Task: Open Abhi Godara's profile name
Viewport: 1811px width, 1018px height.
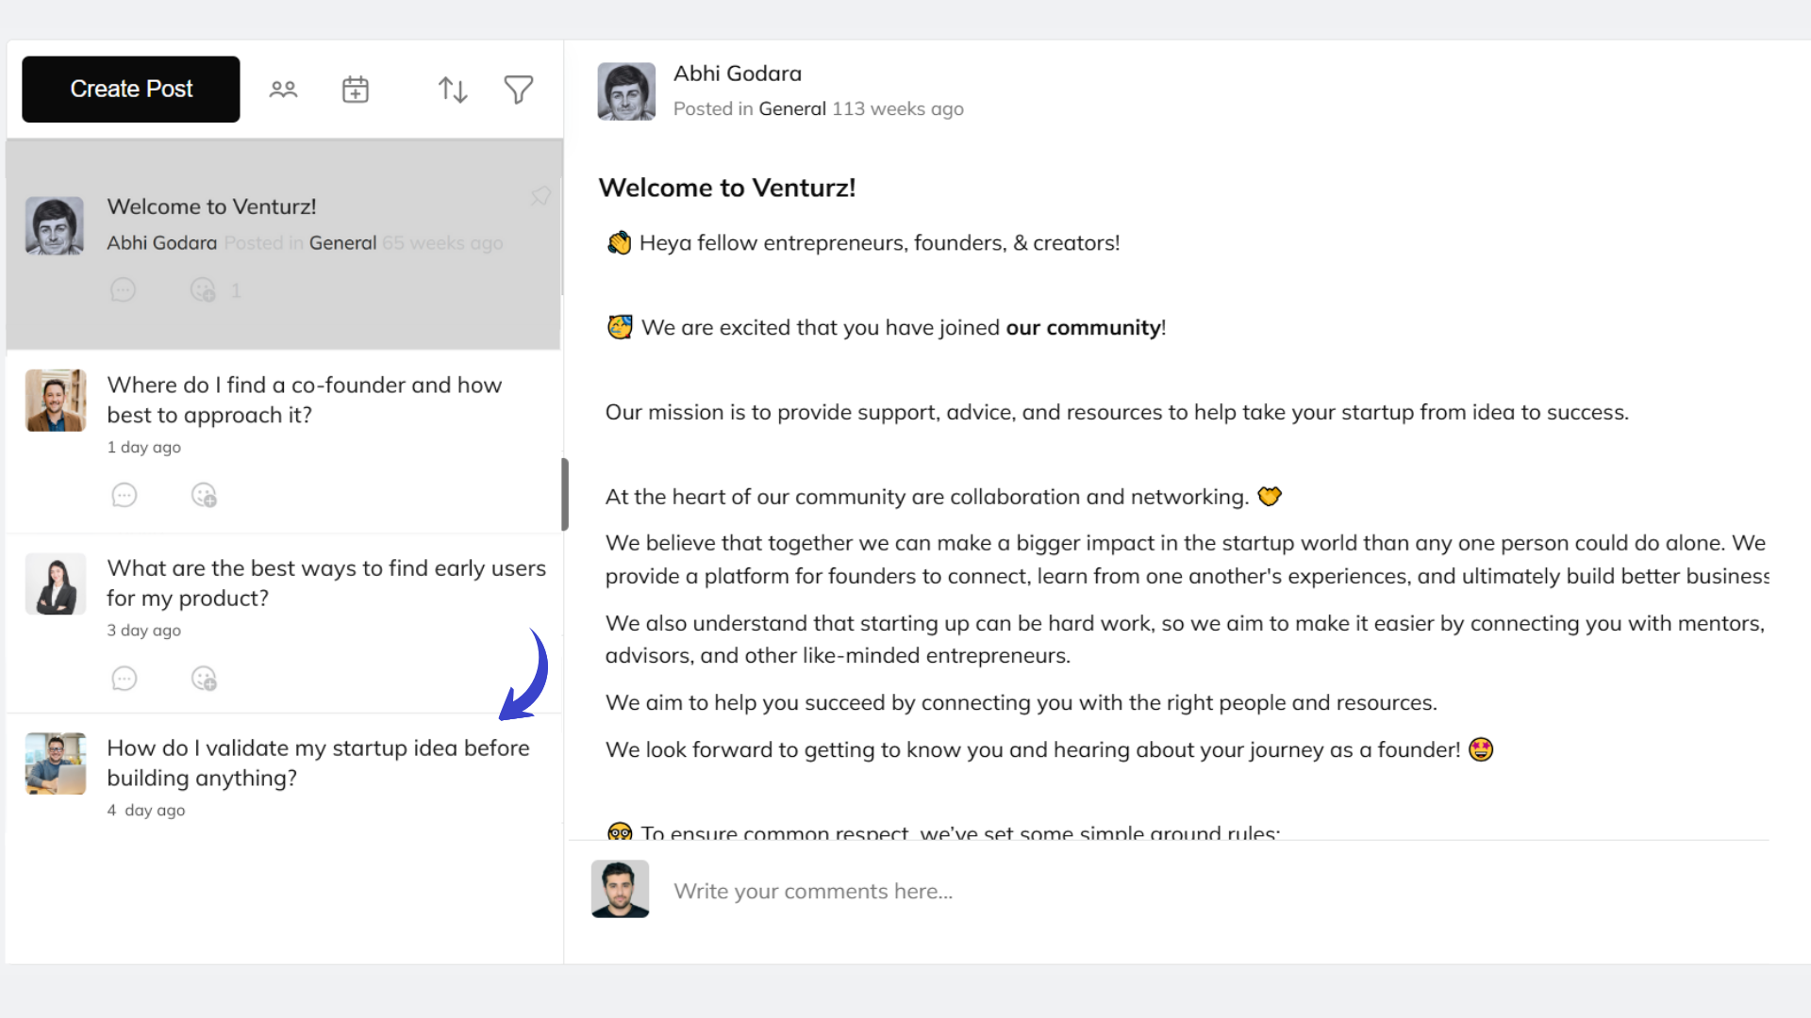Action: point(737,74)
